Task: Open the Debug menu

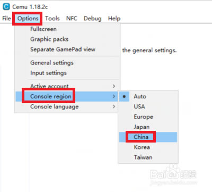Action: 92,18
